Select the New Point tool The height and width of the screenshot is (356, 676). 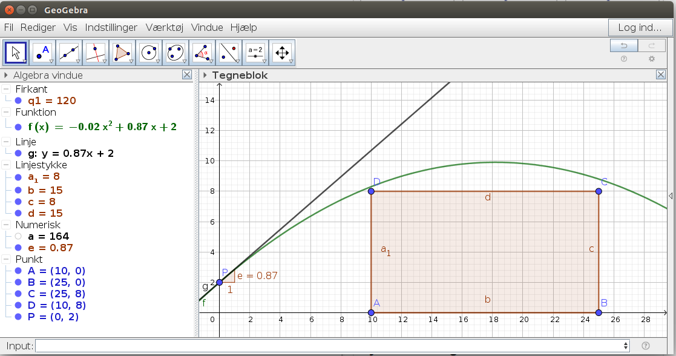(43, 53)
